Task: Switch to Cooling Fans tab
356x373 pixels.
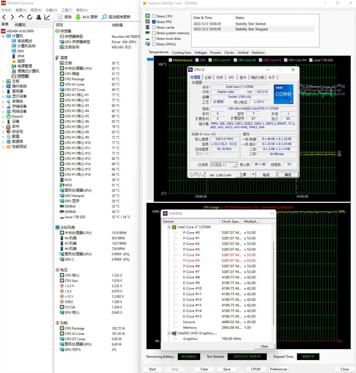Action: pos(181,52)
